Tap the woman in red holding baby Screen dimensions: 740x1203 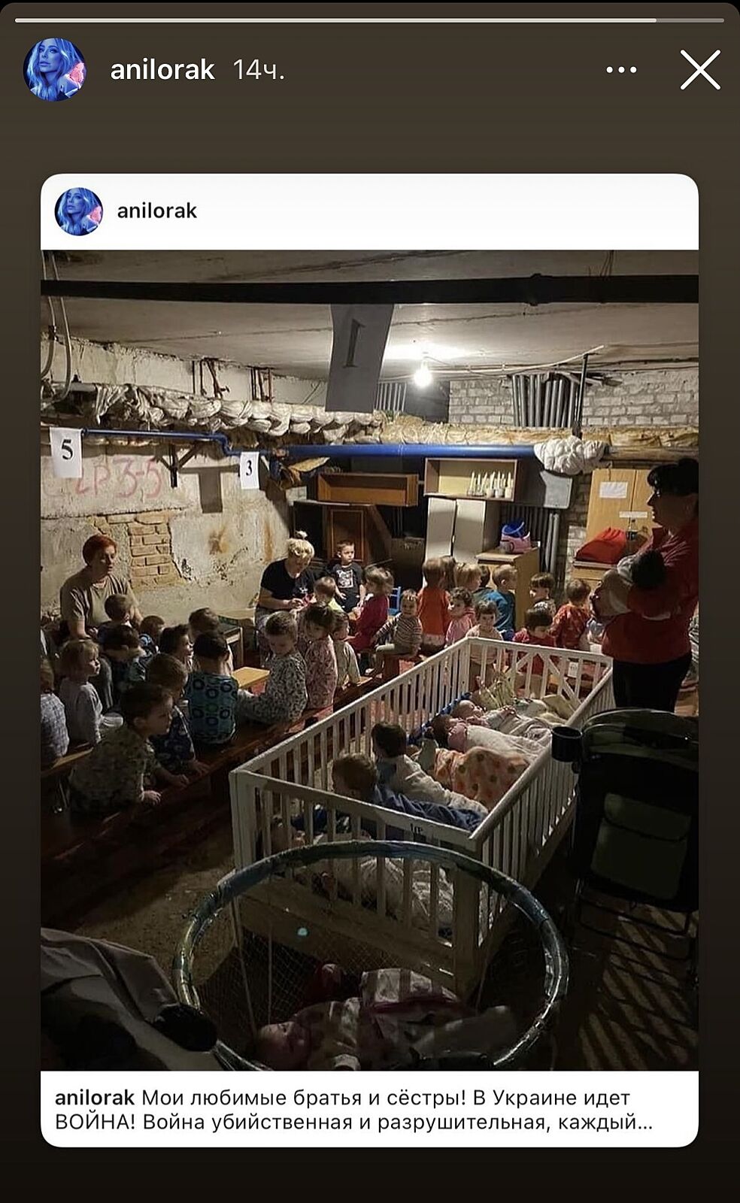648,585
